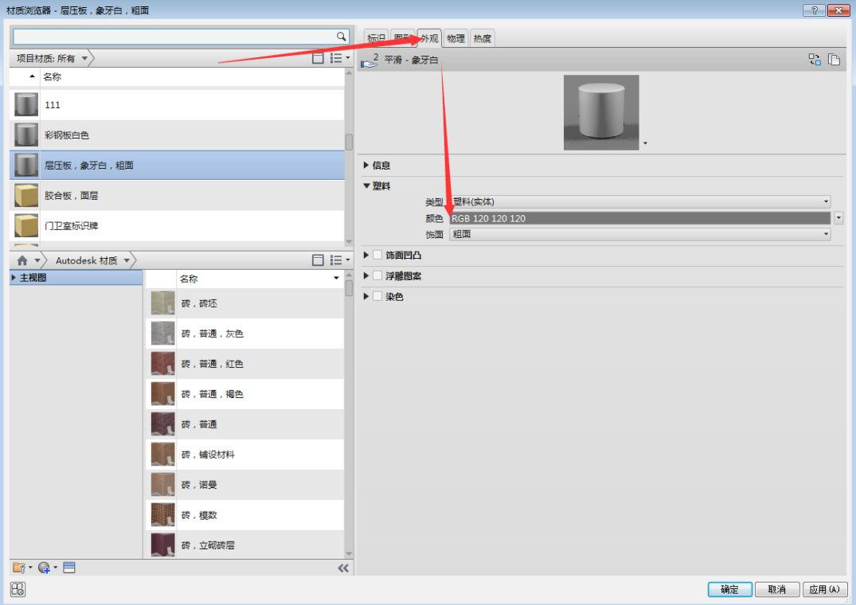This screenshot has width=856, height=605.
Task: Switch to the 外观 tab
Action: pyautogui.click(x=429, y=38)
